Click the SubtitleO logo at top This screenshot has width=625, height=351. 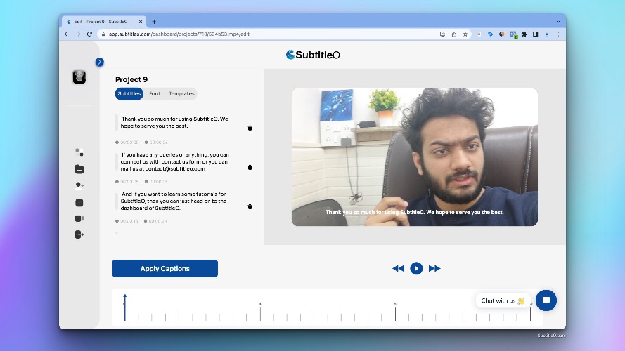click(x=313, y=55)
